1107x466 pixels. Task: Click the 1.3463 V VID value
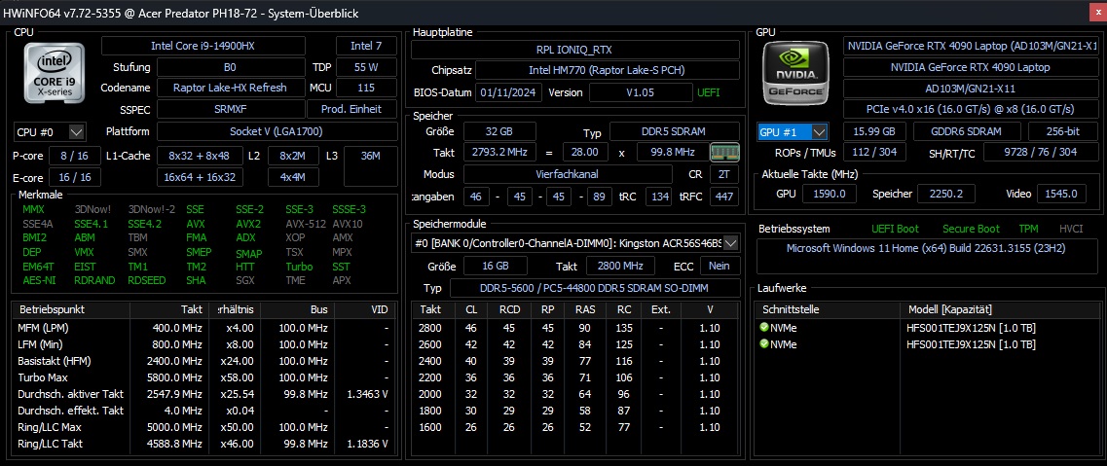tap(366, 394)
